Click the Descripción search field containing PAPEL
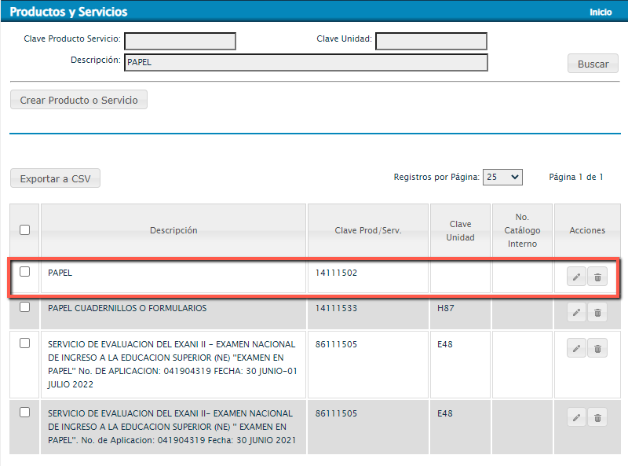628x466 pixels. pos(305,63)
